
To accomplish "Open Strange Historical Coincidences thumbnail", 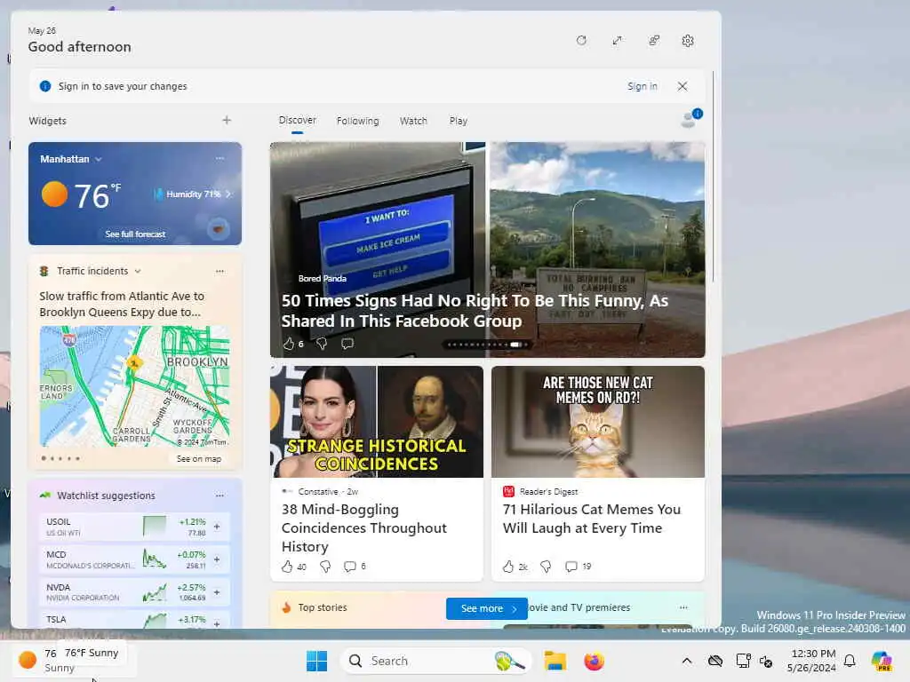I will pyautogui.click(x=377, y=422).
